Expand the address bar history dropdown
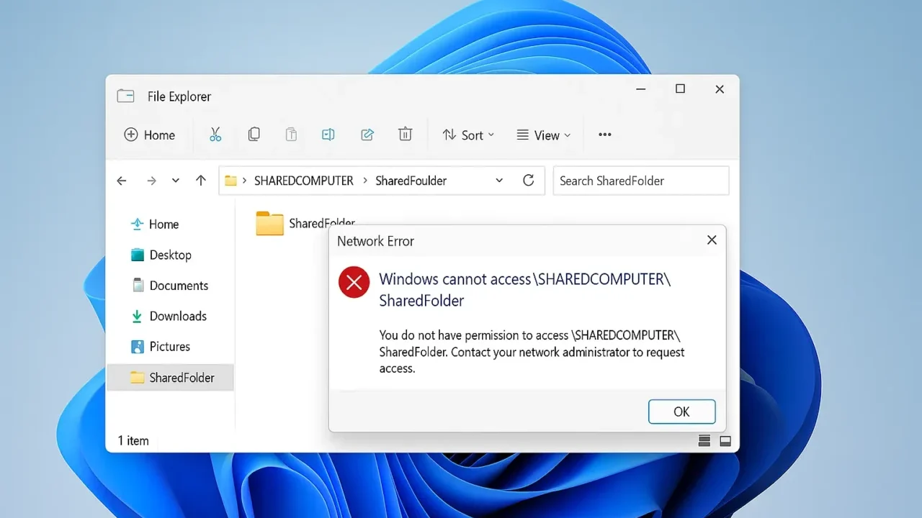 499,181
